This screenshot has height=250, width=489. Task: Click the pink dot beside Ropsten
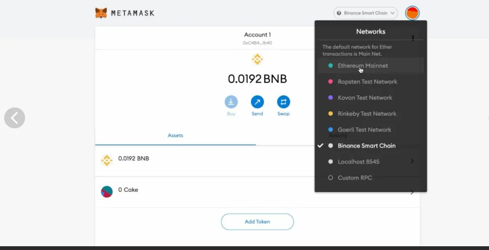click(330, 82)
